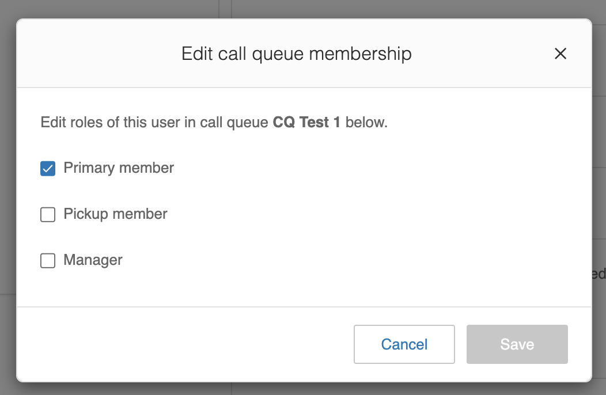This screenshot has width=606, height=395.
Task: Click the grayed-out Save button
Action: pos(517,344)
